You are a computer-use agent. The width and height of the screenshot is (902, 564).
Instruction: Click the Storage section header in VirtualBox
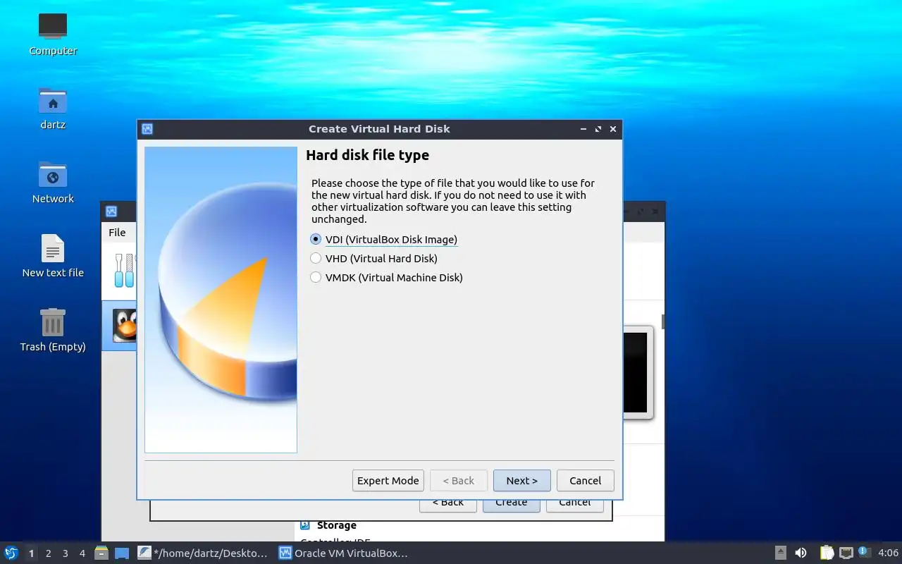(x=336, y=525)
